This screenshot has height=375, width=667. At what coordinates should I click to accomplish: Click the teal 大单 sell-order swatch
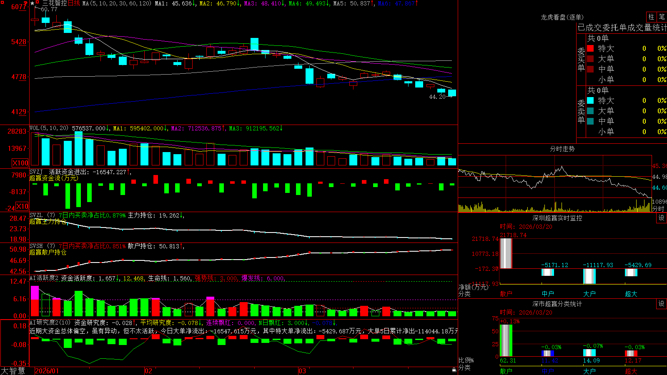click(590, 111)
